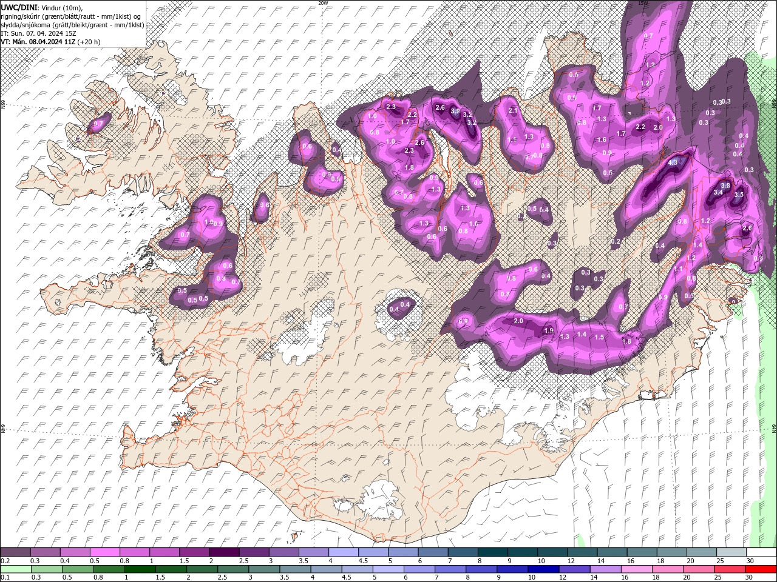Viewport: 777px width, 582px height.
Task: Click the 20W meridian label at top
Action: (x=323, y=3)
